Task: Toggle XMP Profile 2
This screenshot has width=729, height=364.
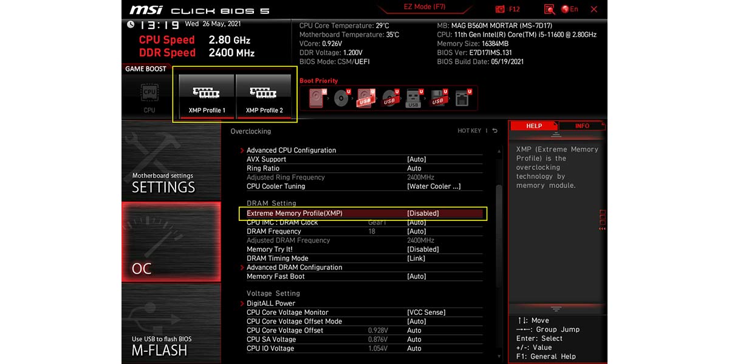Action: pyautogui.click(x=264, y=96)
